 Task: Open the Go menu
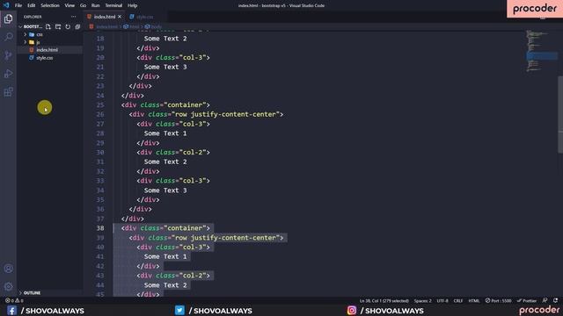(x=83, y=5)
